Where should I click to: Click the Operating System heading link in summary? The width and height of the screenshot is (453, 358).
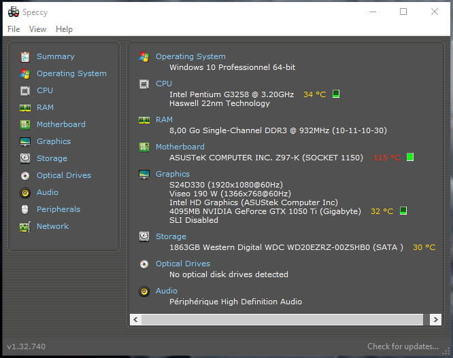190,56
